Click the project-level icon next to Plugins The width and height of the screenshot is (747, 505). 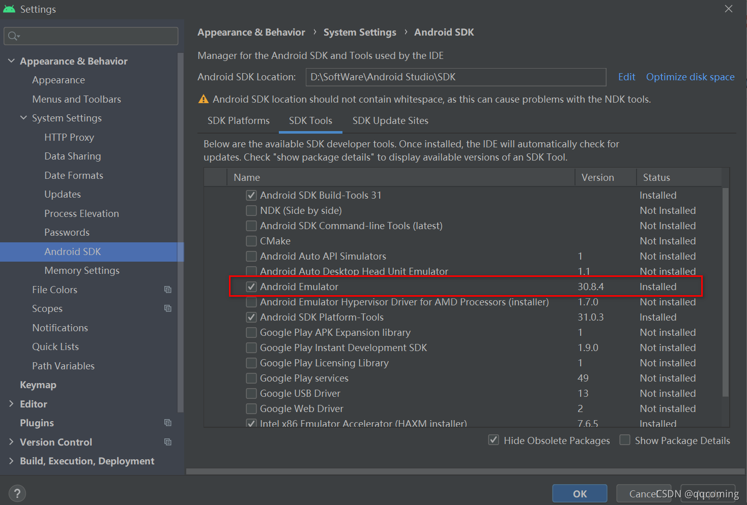pos(167,423)
